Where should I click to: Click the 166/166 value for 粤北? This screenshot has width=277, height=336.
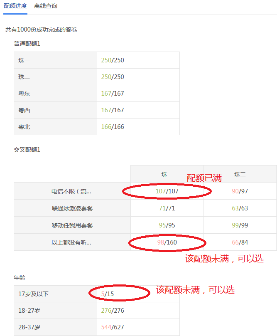[x=113, y=127]
